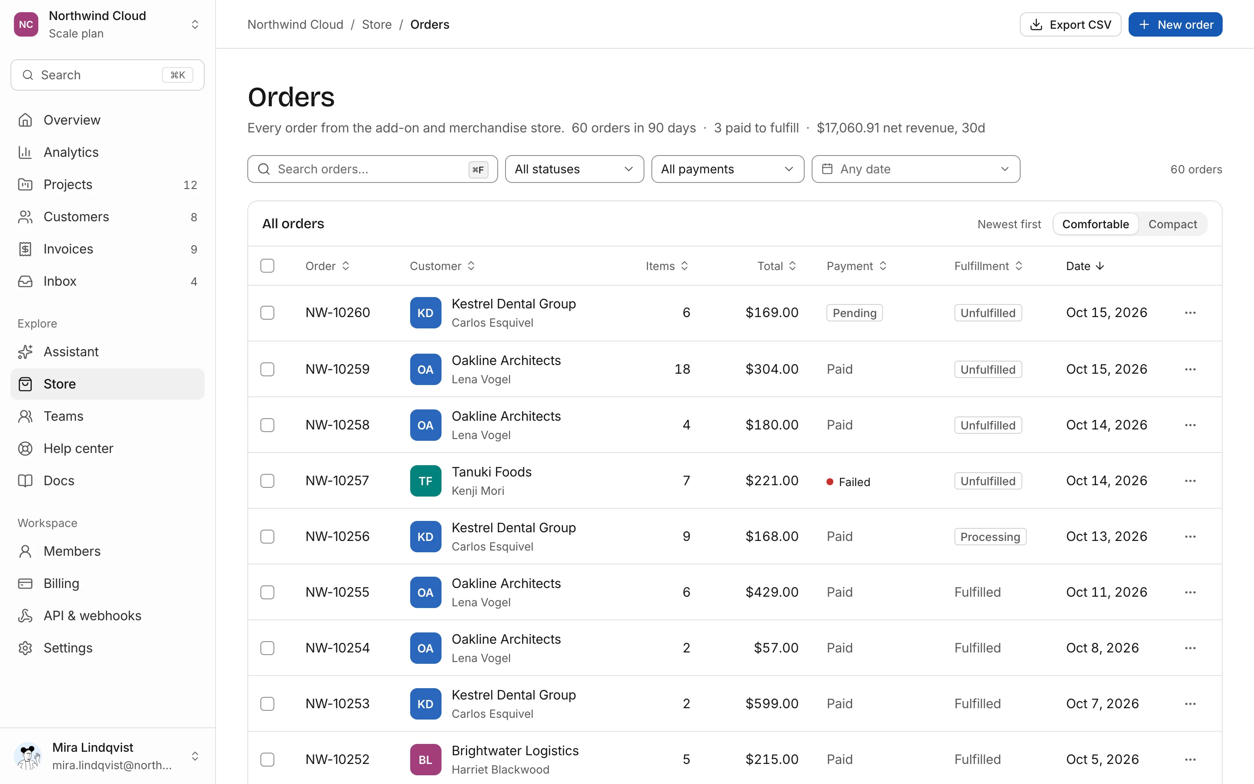The height and width of the screenshot is (784, 1254).
Task: Open API & webhooks icon
Action: 25,615
